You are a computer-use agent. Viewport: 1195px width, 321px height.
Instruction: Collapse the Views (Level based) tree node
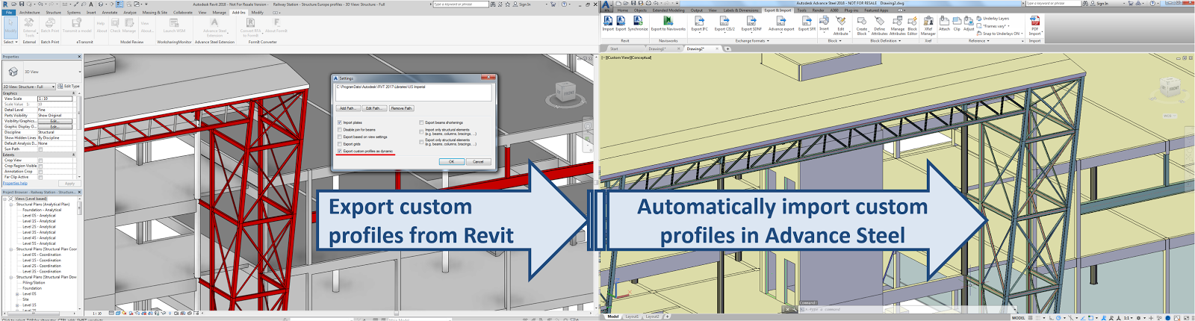click(5, 199)
